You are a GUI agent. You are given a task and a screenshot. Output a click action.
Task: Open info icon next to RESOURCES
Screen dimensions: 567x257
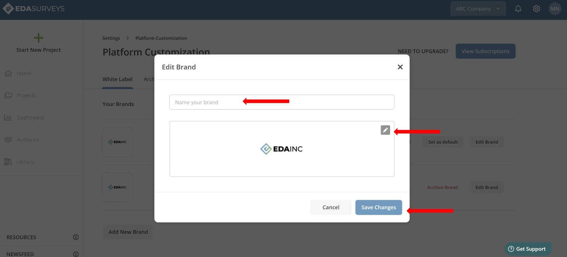(76, 237)
